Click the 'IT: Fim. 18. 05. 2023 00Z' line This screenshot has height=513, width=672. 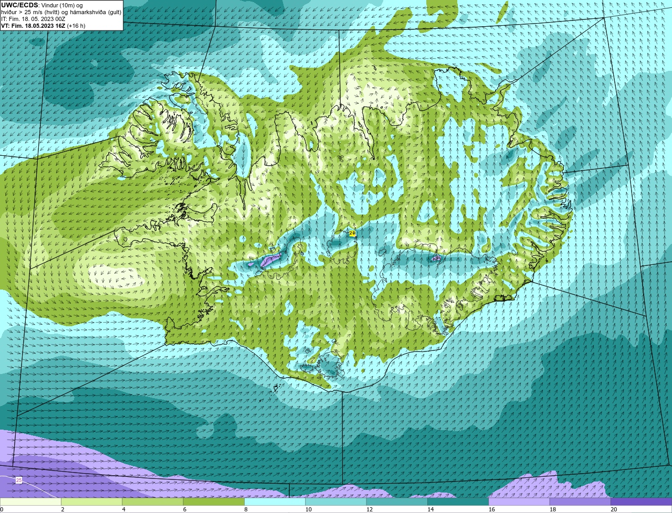click(33, 19)
